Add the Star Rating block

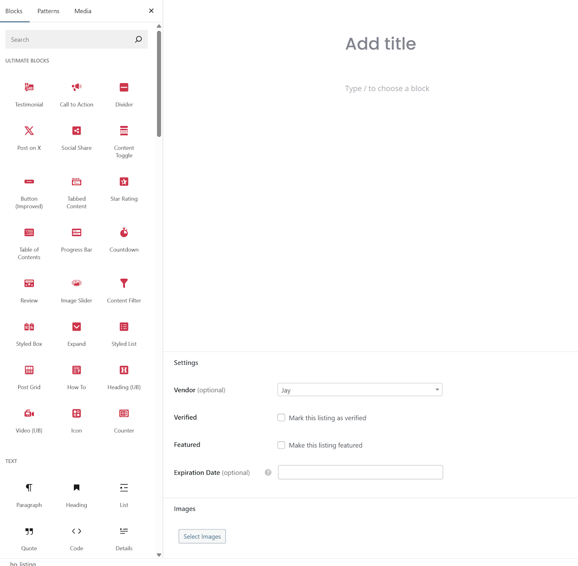124,188
